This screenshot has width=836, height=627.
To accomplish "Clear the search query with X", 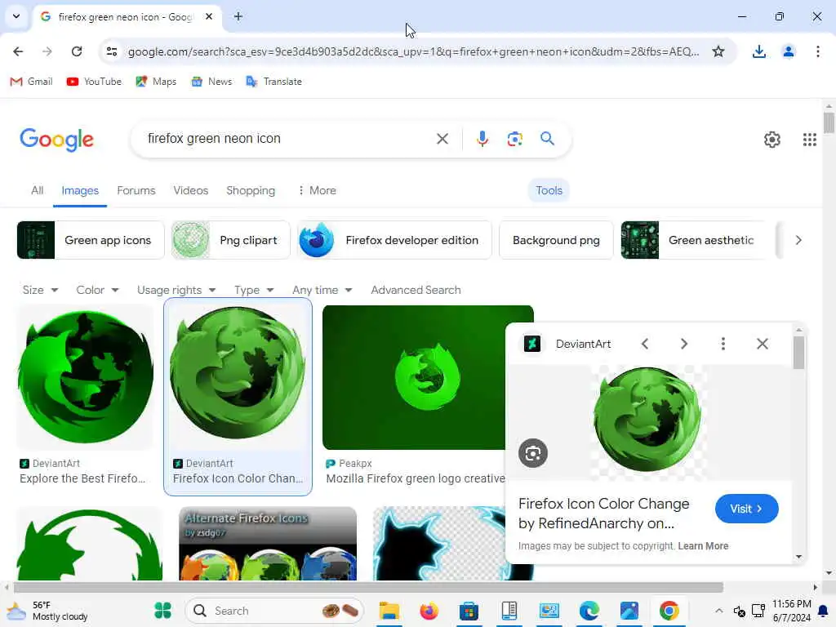I will [x=442, y=139].
